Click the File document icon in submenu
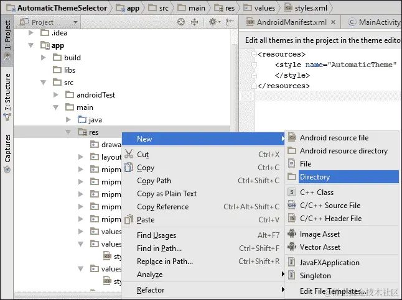This screenshot has height=300, width=402. pos(291,163)
